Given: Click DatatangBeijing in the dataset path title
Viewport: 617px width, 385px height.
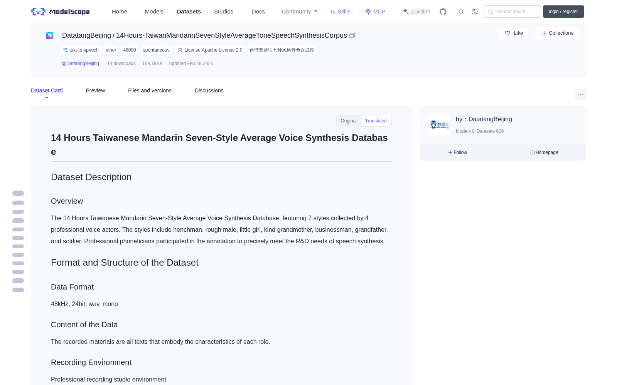Looking at the screenshot, I should [x=86, y=35].
